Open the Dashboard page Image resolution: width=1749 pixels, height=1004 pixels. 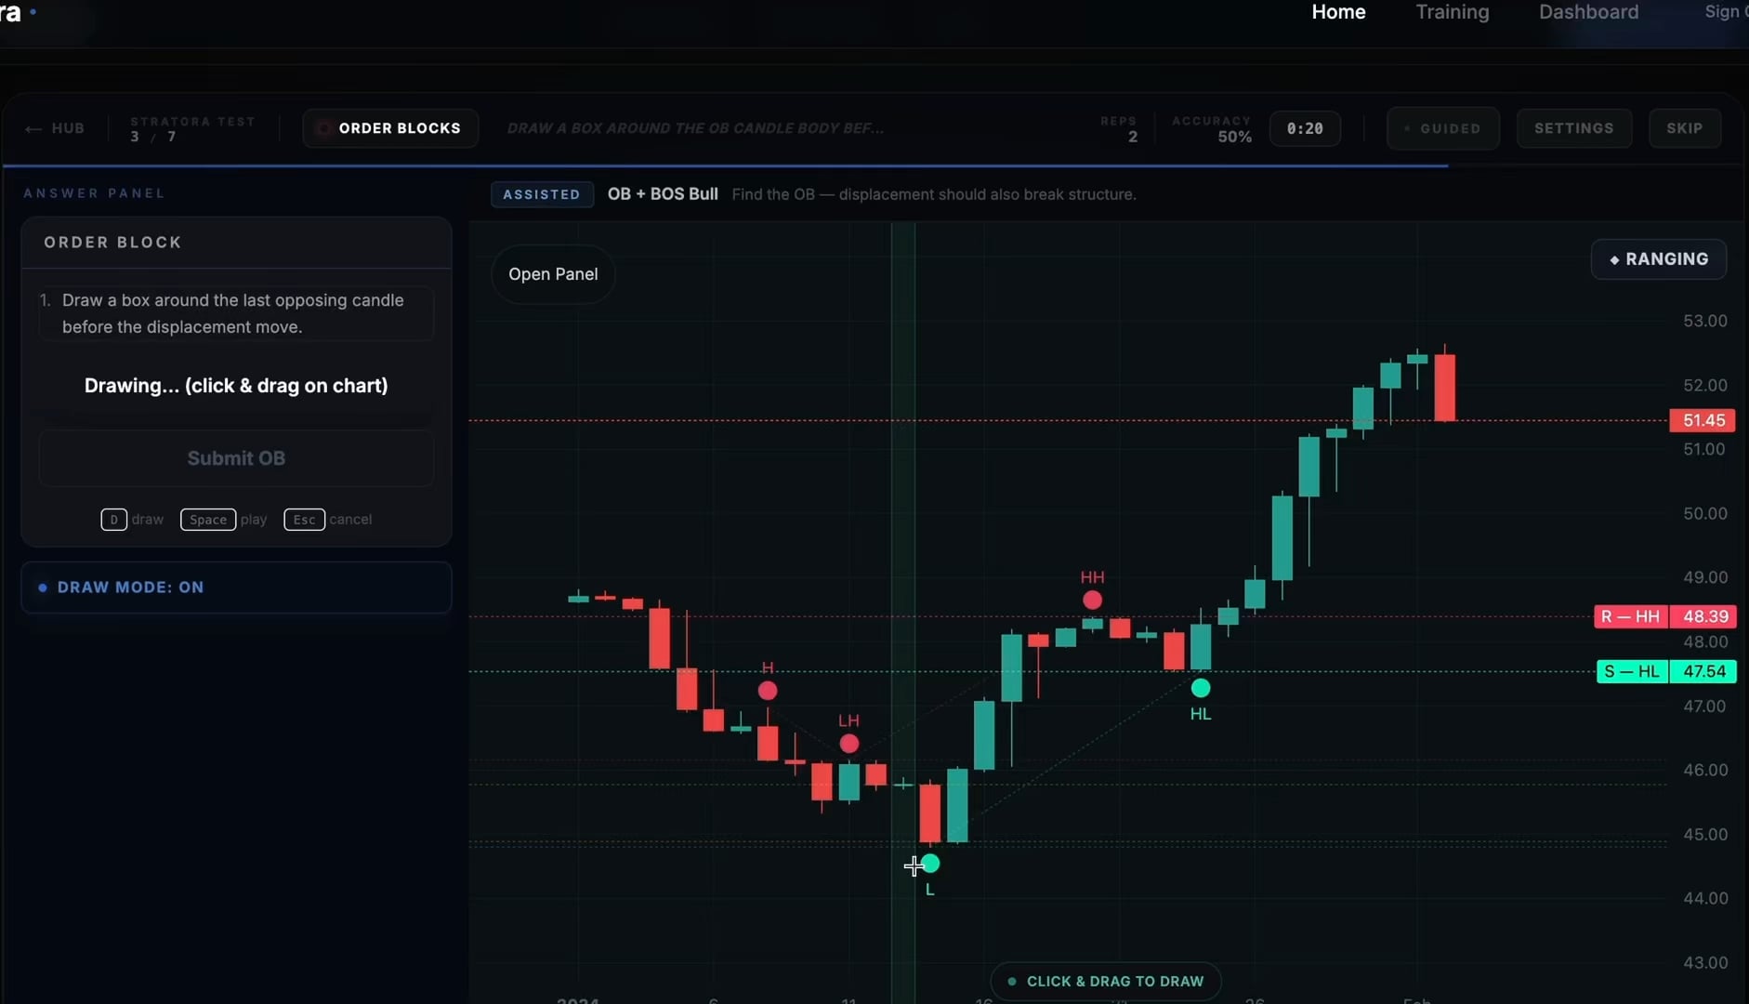1588,12
